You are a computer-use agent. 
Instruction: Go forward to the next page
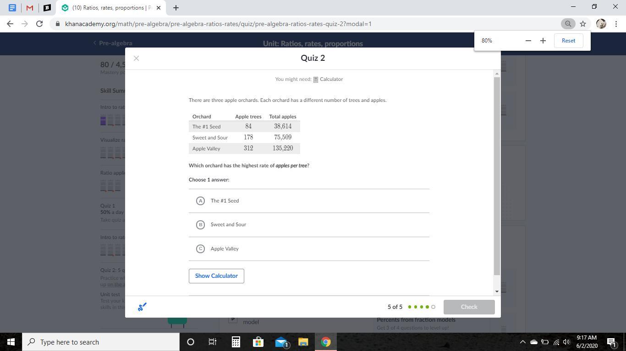pos(25,24)
